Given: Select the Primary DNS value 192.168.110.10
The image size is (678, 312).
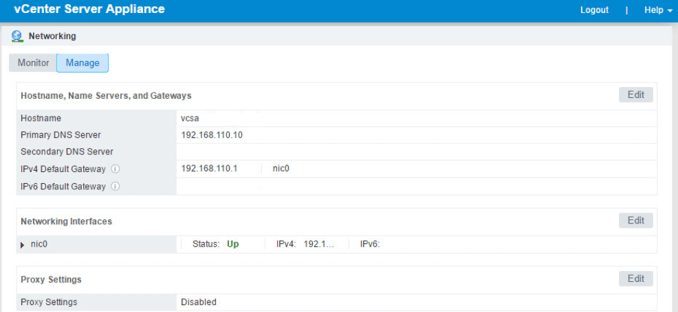Looking at the screenshot, I should [x=212, y=135].
